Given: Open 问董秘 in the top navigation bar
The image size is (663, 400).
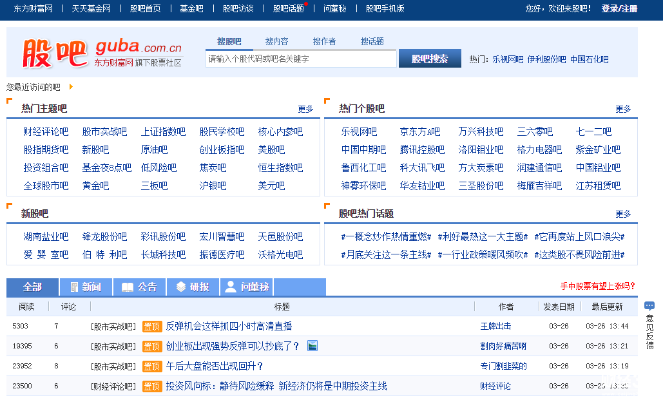Looking at the screenshot, I should pyautogui.click(x=335, y=8).
